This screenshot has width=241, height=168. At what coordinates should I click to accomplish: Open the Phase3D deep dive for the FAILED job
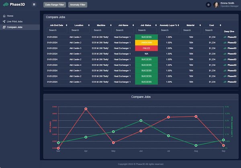(x=230, y=48)
